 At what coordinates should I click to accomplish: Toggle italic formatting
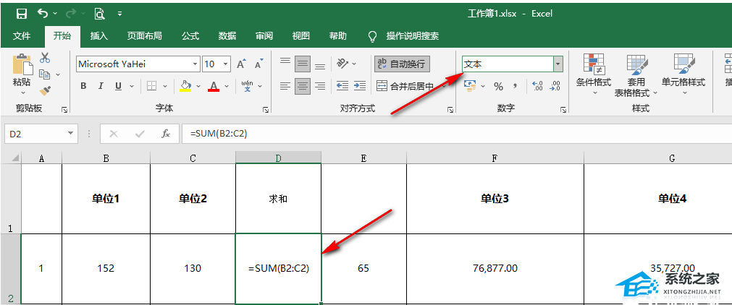pos(100,86)
